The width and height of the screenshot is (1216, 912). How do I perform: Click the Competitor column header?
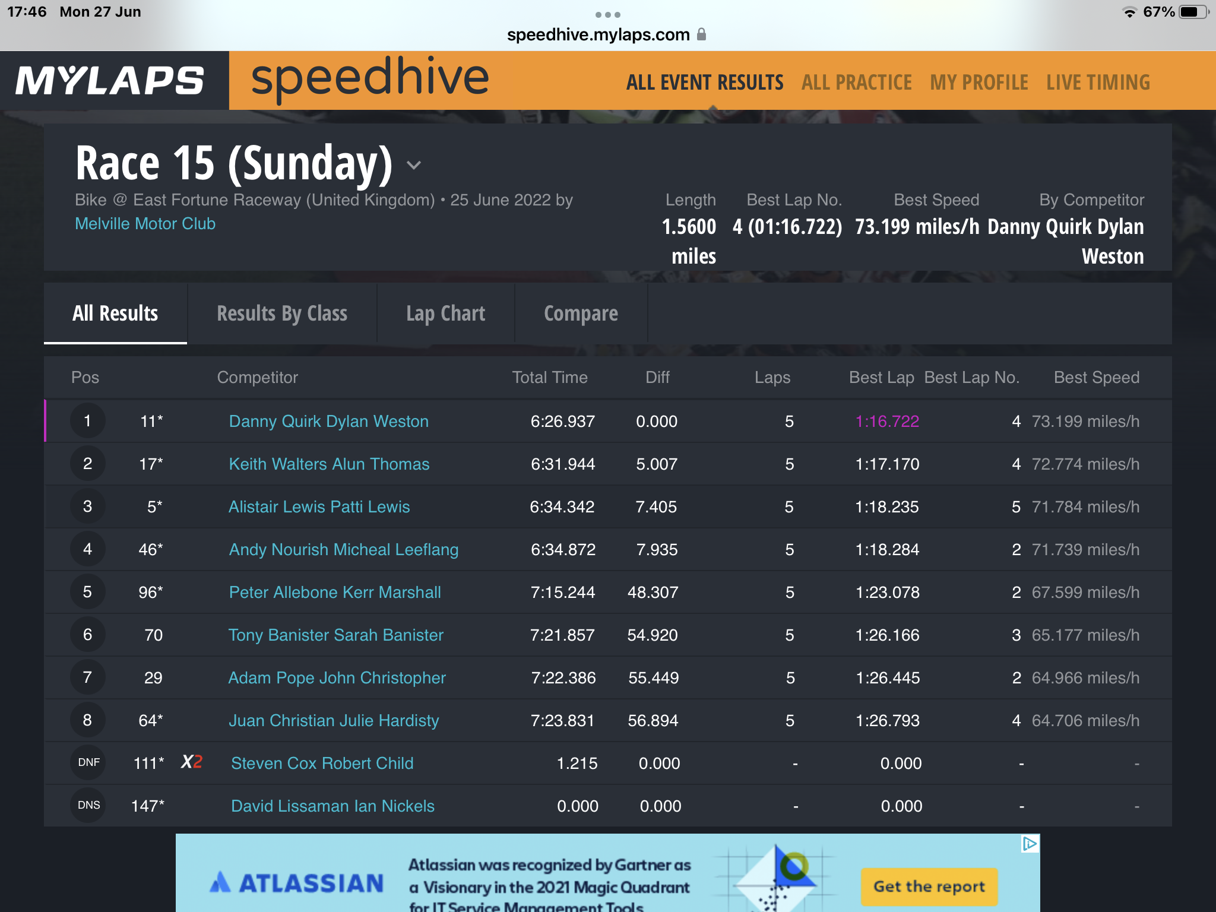click(x=258, y=378)
